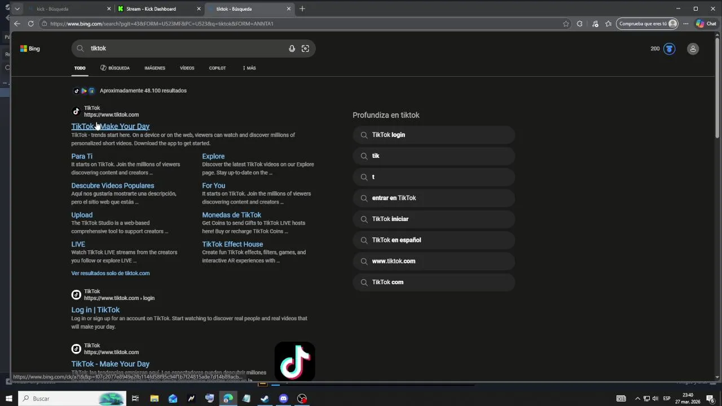This screenshot has height=406, width=722.
Task: Select the 'TikTok login' related search
Action: pos(434,135)
